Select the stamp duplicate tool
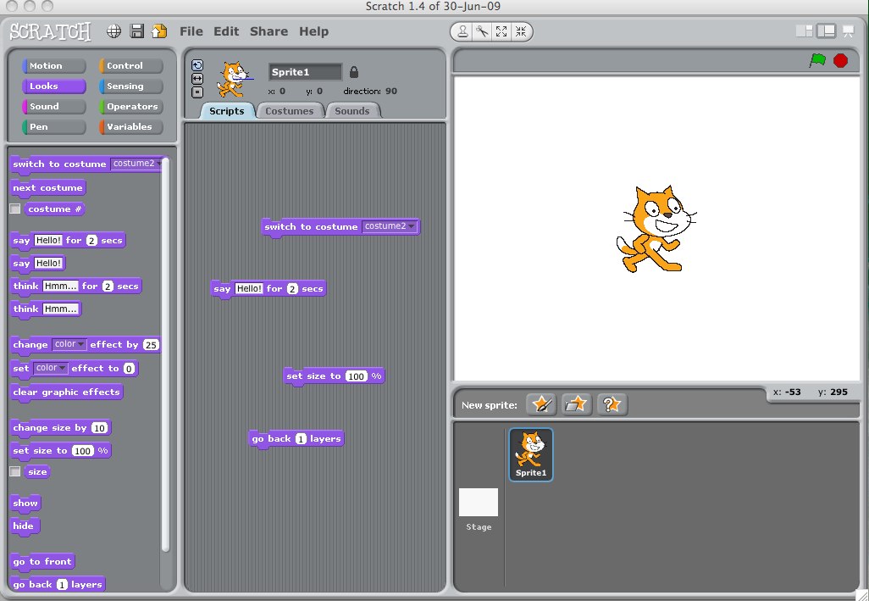Screen dimensions: 869x601 [x=462, y=31]
